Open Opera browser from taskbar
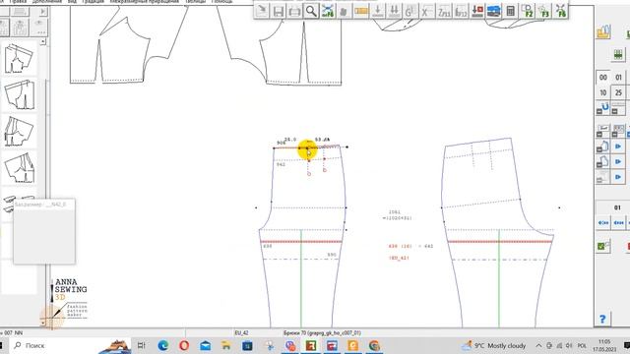Image resolution: width=630 pixels, height=354 pixels. (x=184, y=345)
